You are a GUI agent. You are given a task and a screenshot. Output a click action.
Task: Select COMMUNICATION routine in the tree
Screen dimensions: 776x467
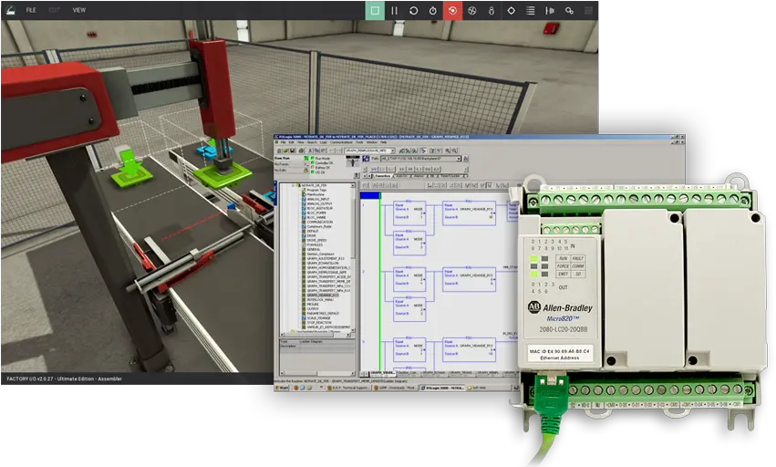pyautogui.click(x=320, y=222)
